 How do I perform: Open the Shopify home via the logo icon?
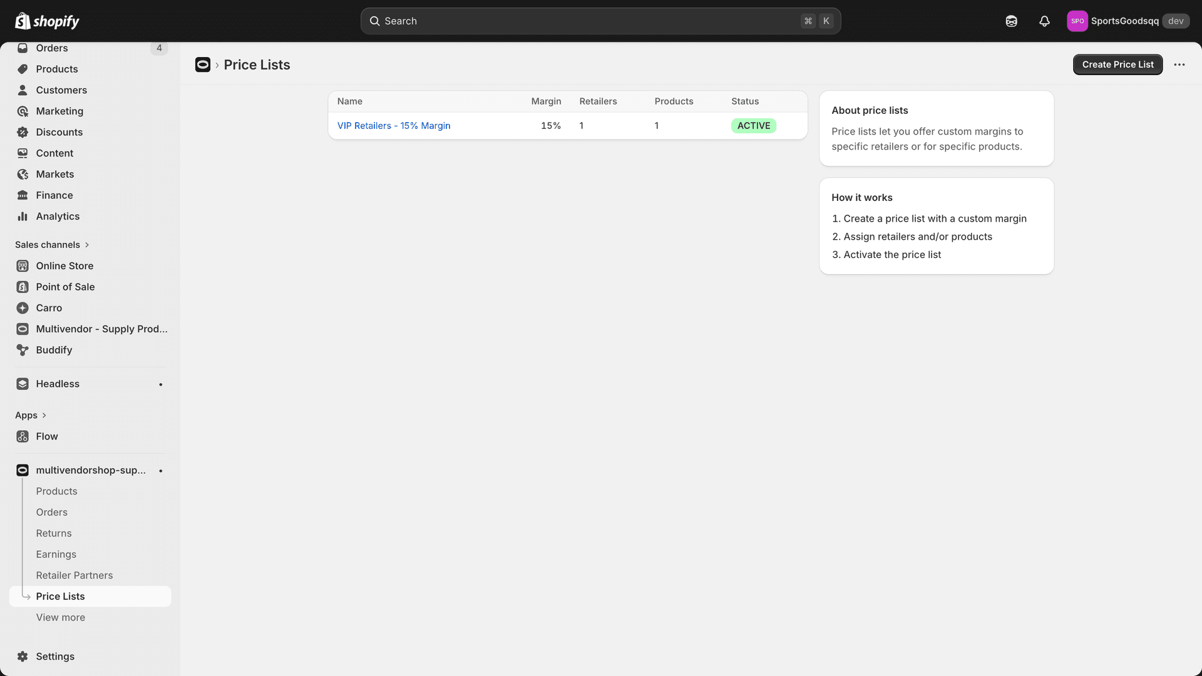[23, 21]
